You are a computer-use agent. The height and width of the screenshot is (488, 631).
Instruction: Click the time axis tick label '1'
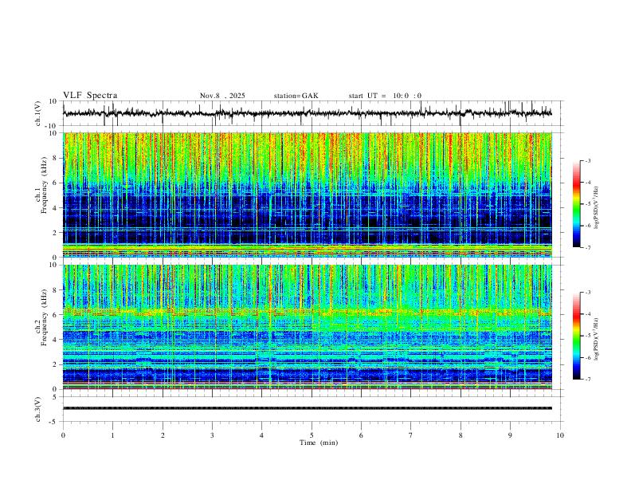(113, 435)
